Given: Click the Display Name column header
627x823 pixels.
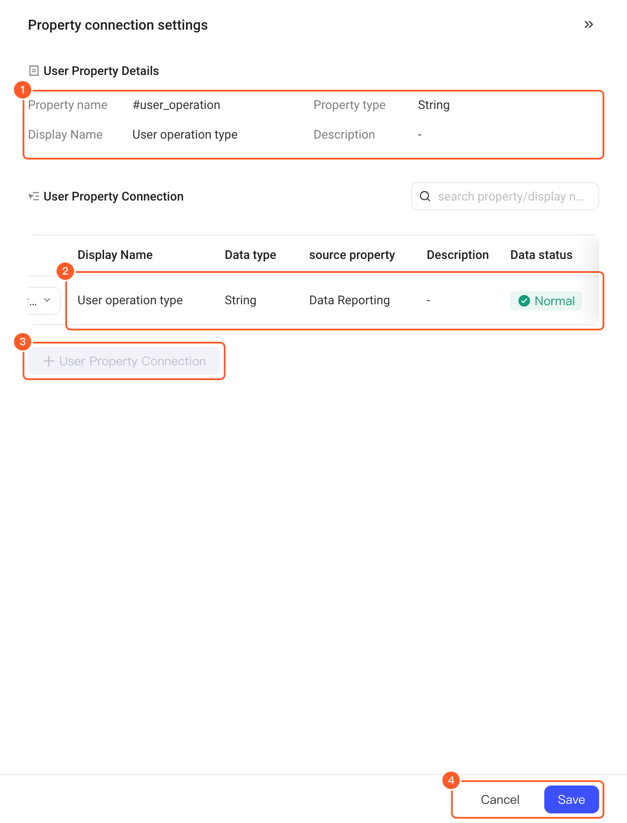Looking at the screenshot, I should 115,255.
